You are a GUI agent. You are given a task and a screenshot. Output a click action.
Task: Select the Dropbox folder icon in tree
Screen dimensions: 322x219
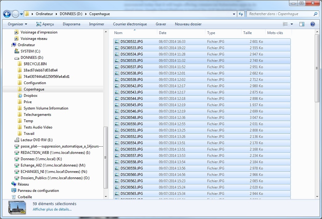[20, 96]
